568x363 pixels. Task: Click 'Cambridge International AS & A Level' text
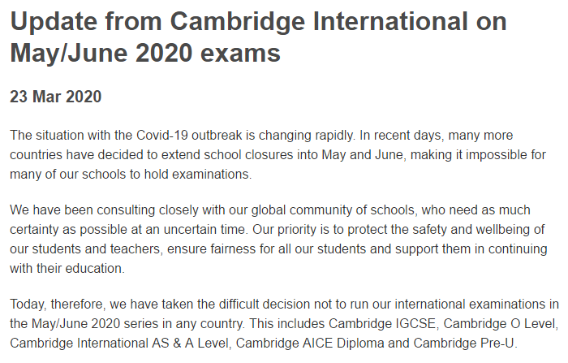(119, 343)
